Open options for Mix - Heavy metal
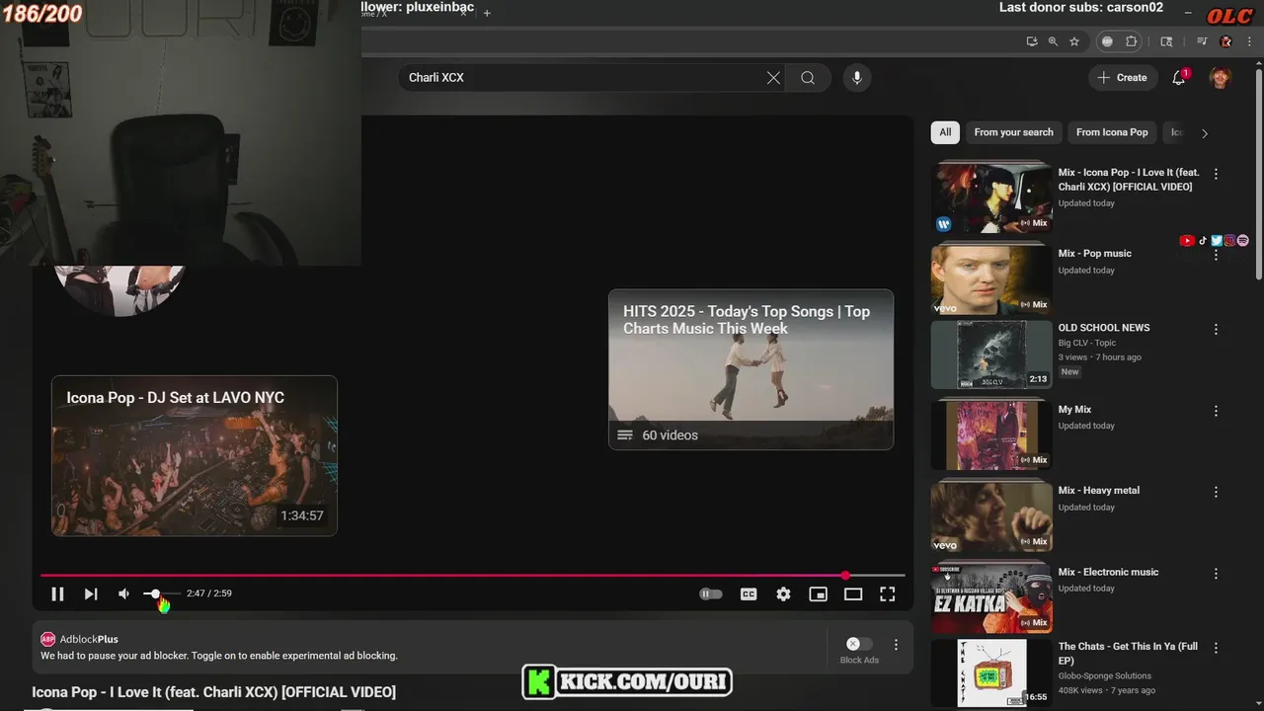The image size is (1264, 711). pos(1216,492)
